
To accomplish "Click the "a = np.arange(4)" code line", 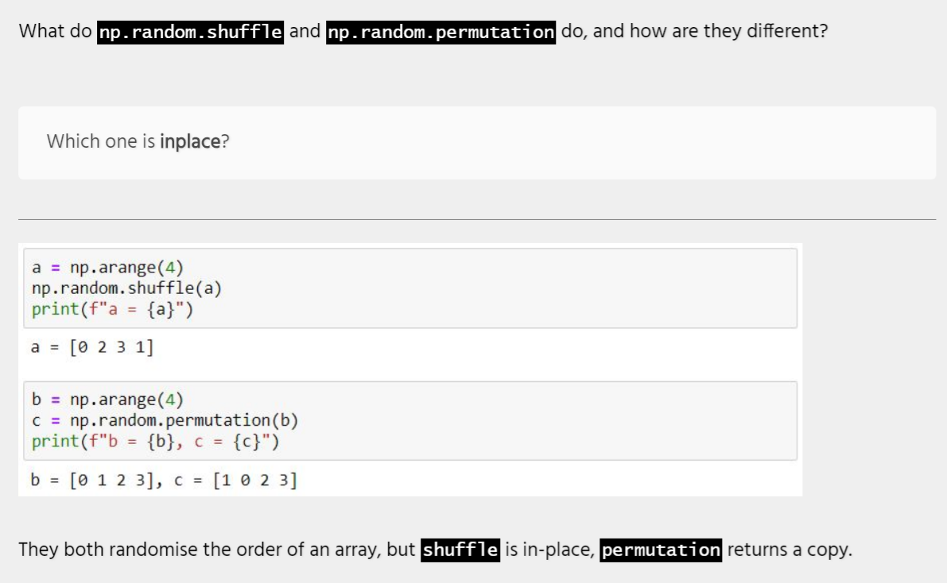I will coord(108,266).
